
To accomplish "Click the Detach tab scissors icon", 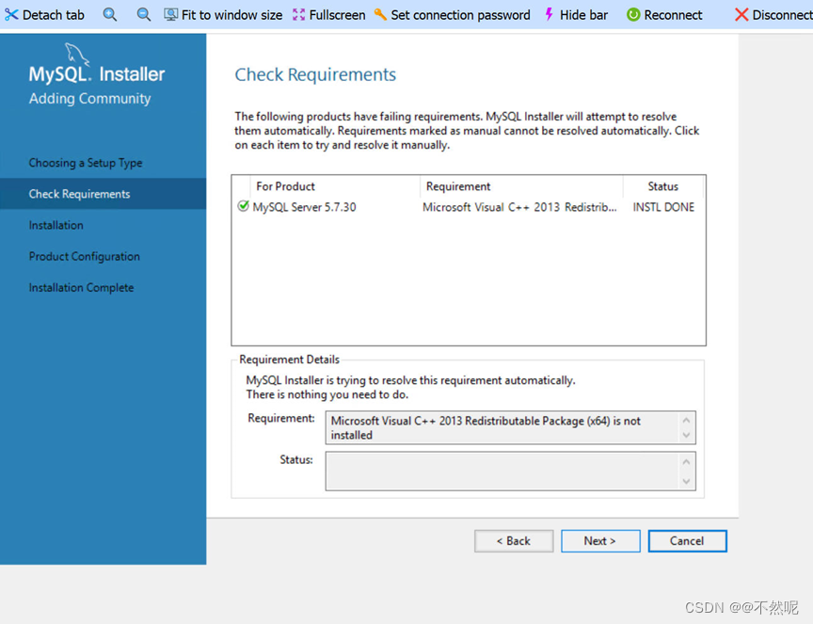I will [11, 15].
